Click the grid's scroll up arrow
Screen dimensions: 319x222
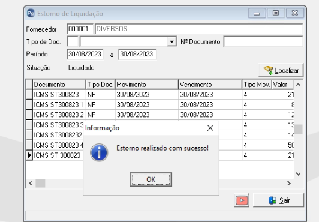pyautogui.click(x=298, y=85)
